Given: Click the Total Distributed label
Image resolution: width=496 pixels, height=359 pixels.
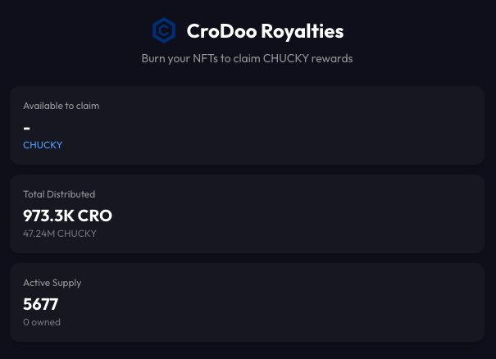Looking at the screenshot, I should (x=59, y=194).
